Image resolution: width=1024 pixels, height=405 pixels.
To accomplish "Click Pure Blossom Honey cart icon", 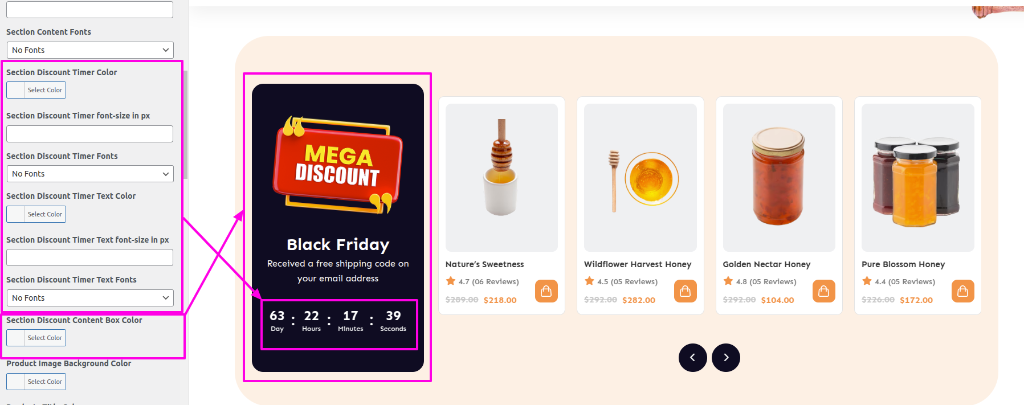I will pyautogui.click(x=962, y=291).
